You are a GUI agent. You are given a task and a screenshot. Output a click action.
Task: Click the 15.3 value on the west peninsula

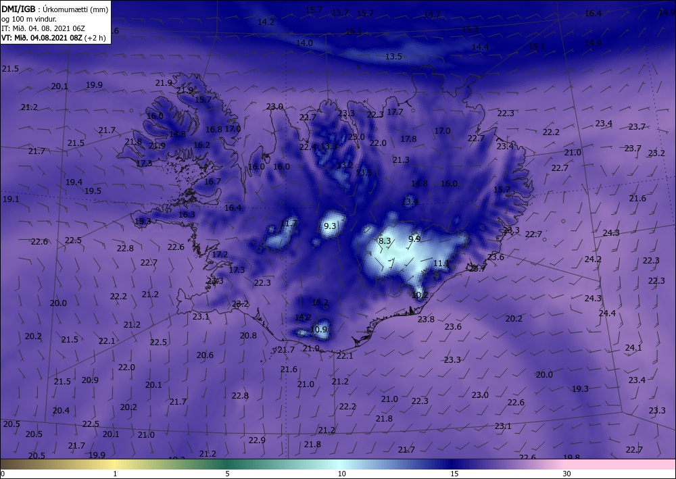[x=143, y=221]
